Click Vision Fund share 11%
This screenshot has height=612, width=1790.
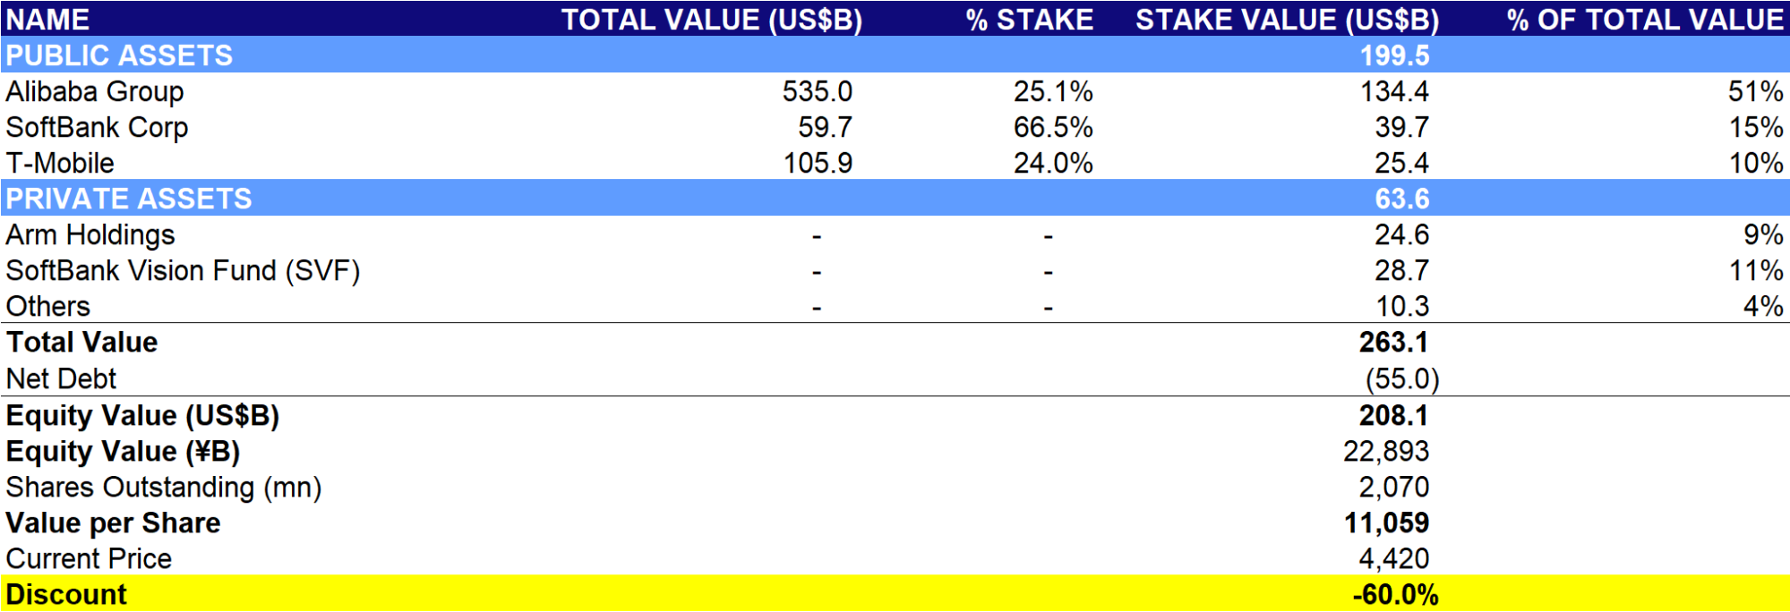(x=1756, y=270)
